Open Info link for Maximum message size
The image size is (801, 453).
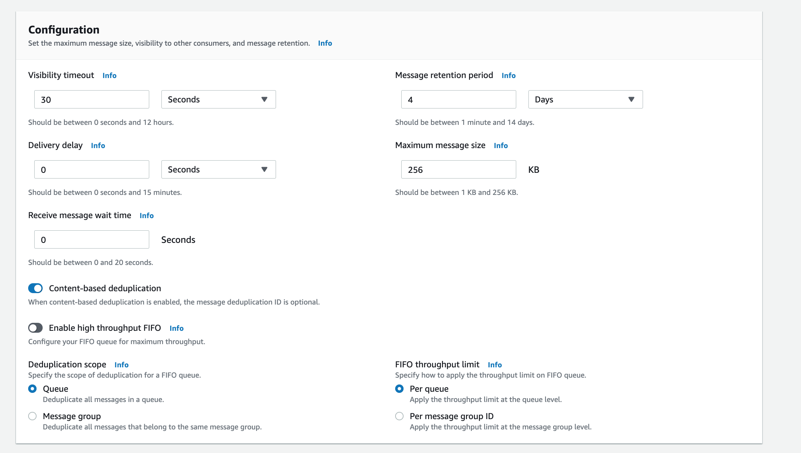click(501, 145)
